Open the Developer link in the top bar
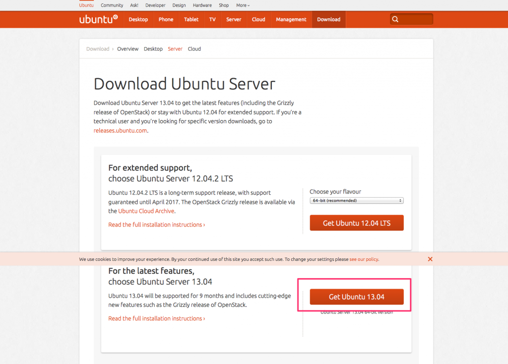508x364 pixels. [x=155, y=5]
